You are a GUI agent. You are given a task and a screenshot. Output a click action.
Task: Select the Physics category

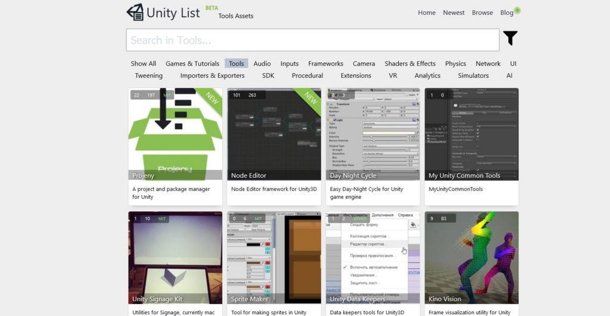tap(455, 63)
